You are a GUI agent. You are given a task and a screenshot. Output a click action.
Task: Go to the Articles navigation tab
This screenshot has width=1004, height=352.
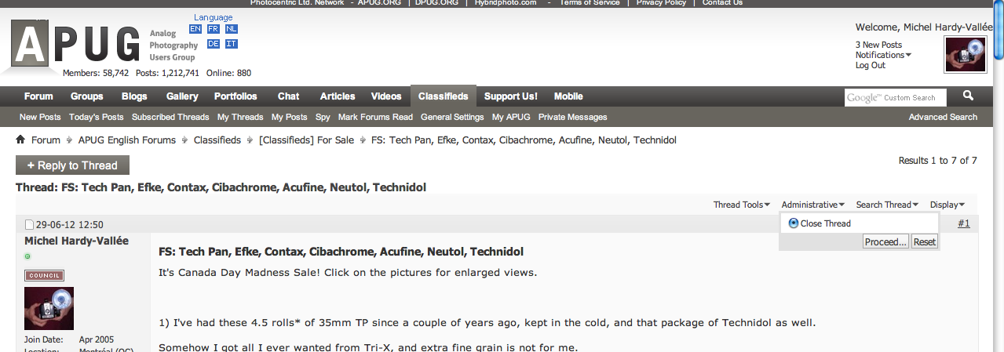(x=338, y=96)
